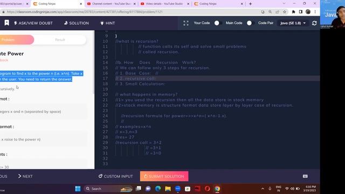
Task: Toggle the browser side panel
Action: [x=301, y=12]
